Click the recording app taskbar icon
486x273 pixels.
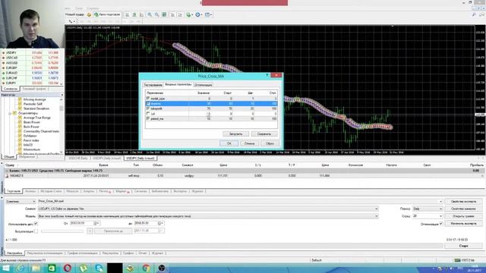[x=162, y=268]
